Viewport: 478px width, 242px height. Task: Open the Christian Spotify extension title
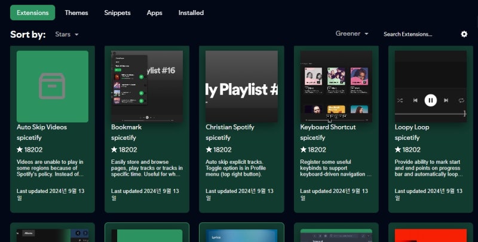pyautogui.click(x=230, y=127)
